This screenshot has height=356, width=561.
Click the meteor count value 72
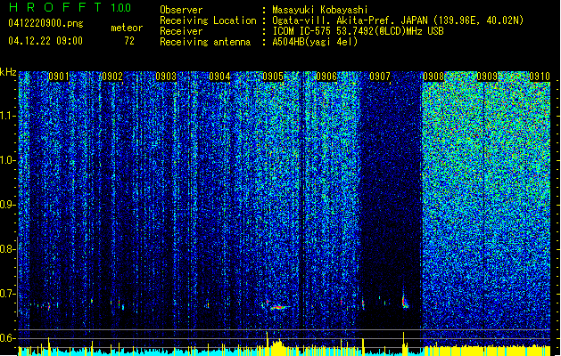129,41
